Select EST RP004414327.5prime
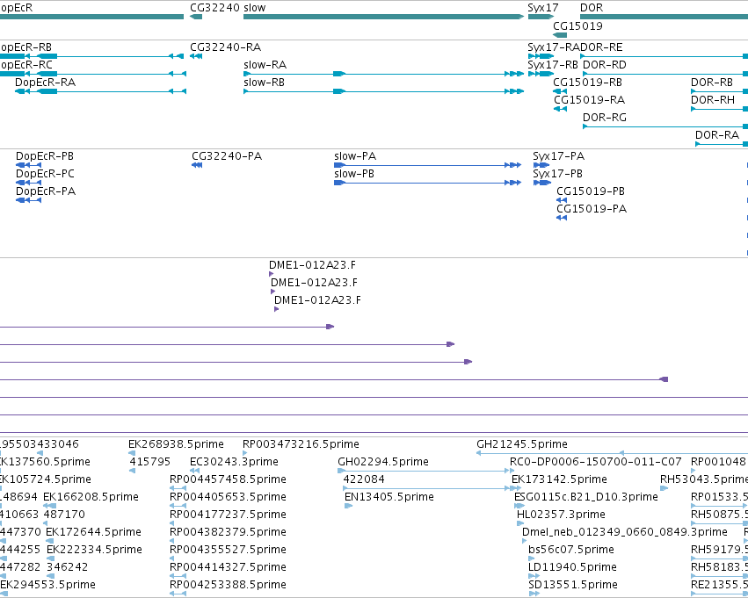Image resolution: width=748 pixels, height=598 pixels. coord(228,568)
